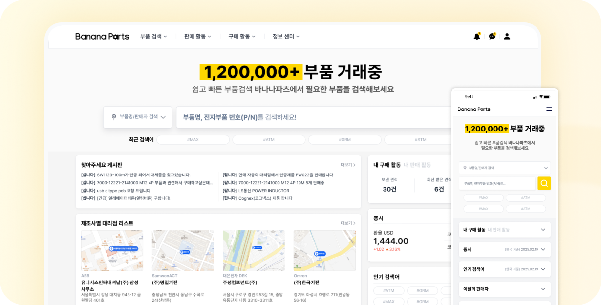Open the notification bell in desktop header
This screenshot has width=601, height=305.
pos(477,36)
